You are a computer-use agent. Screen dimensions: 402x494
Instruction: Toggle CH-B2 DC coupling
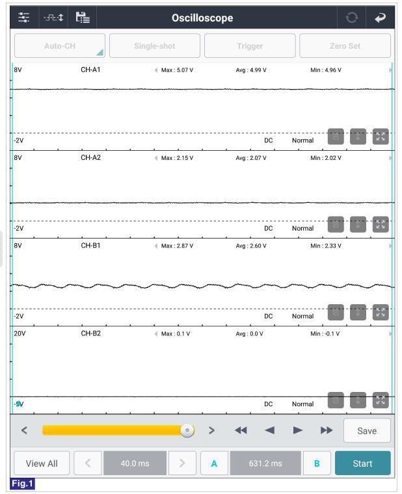(268, 404)
